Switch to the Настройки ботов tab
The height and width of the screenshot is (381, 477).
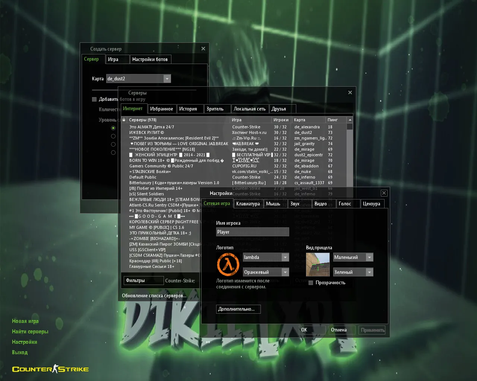click(150, 59)
